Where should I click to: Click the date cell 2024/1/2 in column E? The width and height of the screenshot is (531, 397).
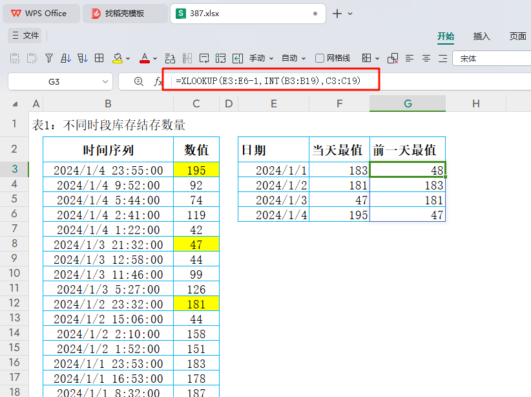(x=274, y=185)
